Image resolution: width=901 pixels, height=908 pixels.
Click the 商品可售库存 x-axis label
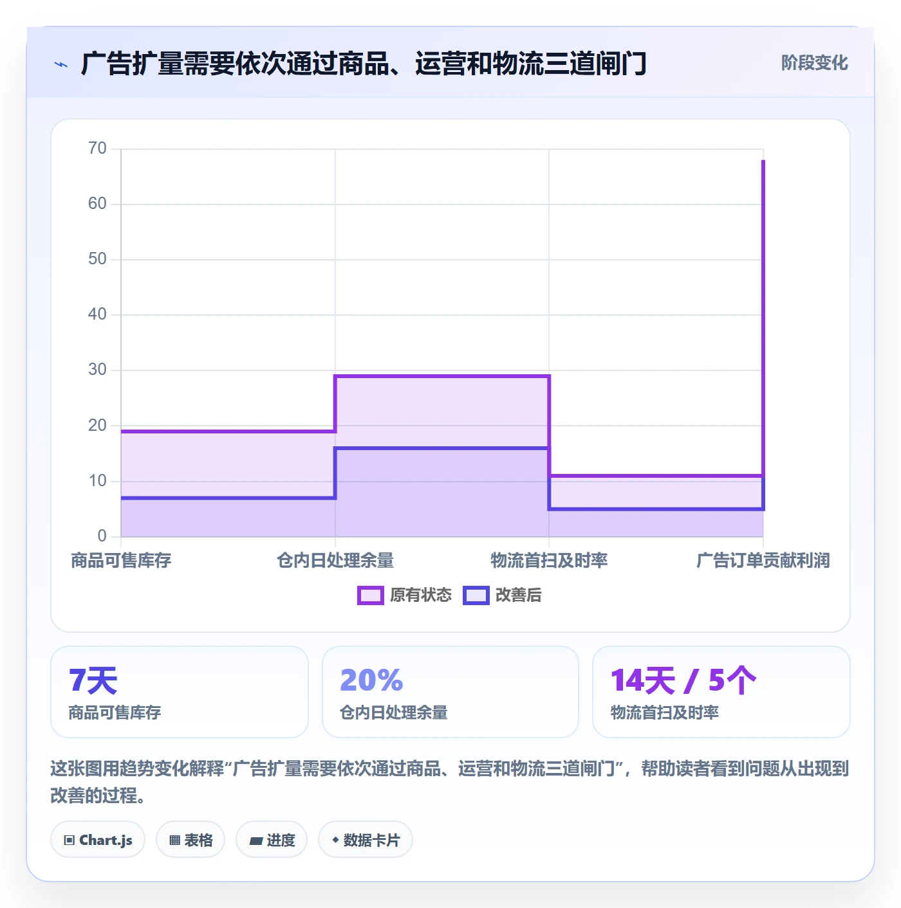click(121, 561)
